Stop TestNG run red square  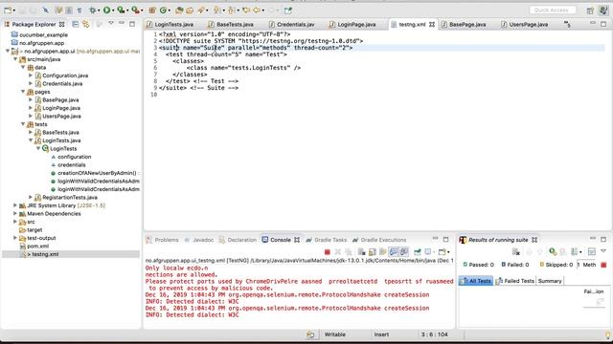pos(603,265)
